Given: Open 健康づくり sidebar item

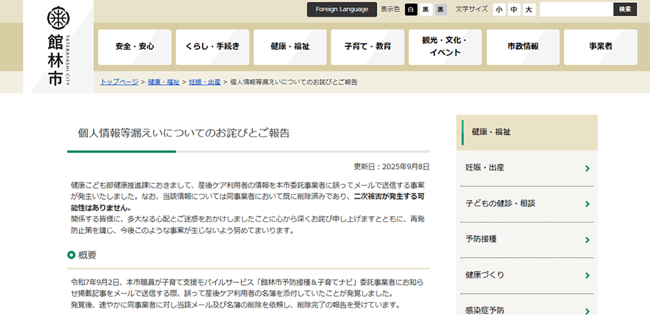Looking at the screenshot, I should coord(527,275).
